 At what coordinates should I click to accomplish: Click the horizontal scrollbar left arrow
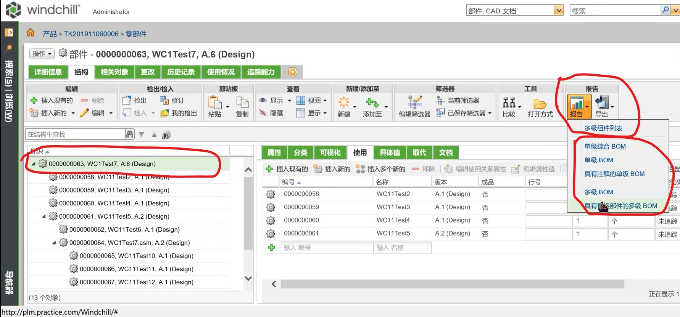click(x=274, y=284)
